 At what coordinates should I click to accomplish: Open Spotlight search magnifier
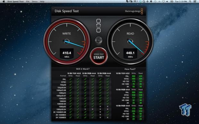[190, 2]
